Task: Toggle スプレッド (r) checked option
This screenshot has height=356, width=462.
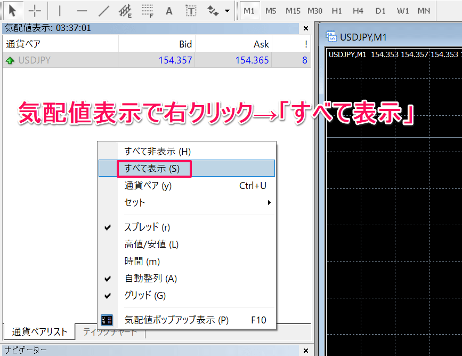Action: (x=147, y=227)
